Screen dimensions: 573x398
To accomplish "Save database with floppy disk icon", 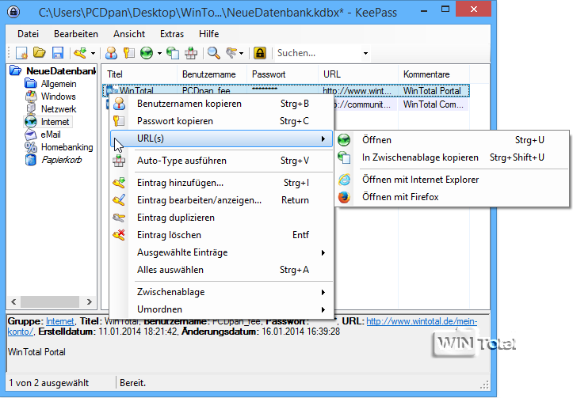I will [58, 53].
